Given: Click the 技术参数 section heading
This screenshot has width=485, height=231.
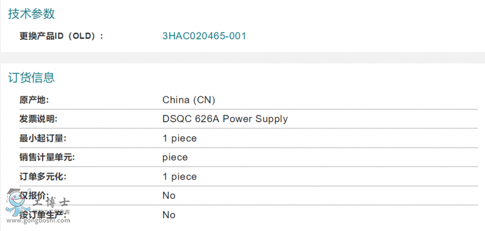Looking at the screenshot, I should (x=31, y=14).
